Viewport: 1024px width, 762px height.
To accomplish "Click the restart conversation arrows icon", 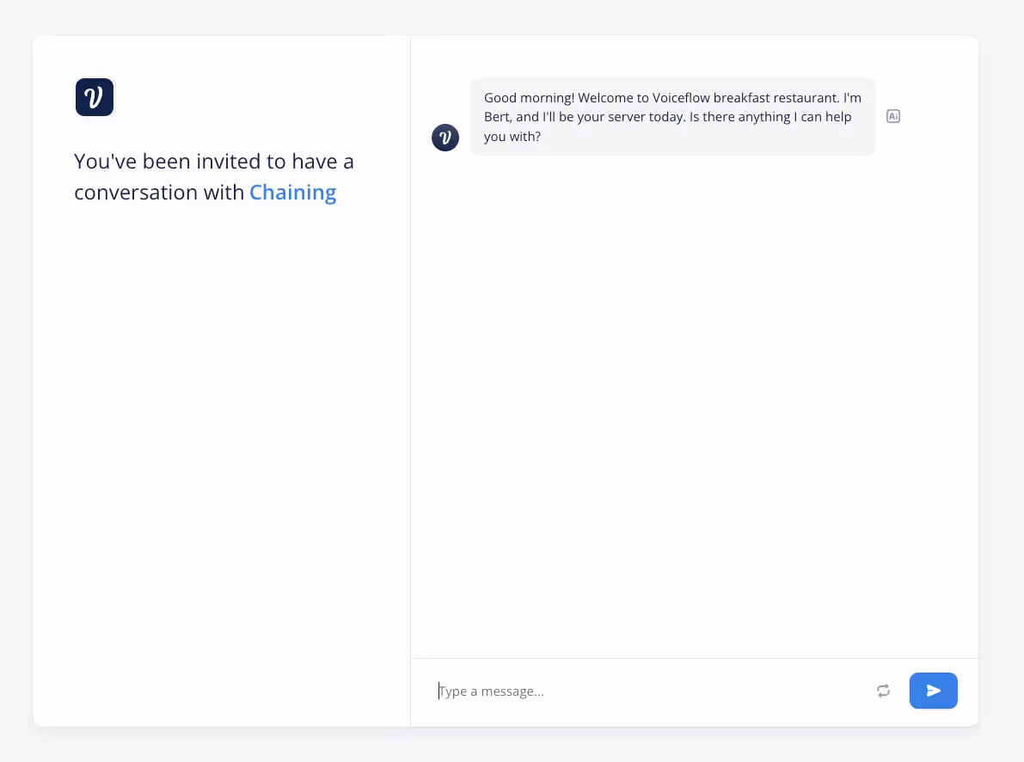I will point(884,691).
